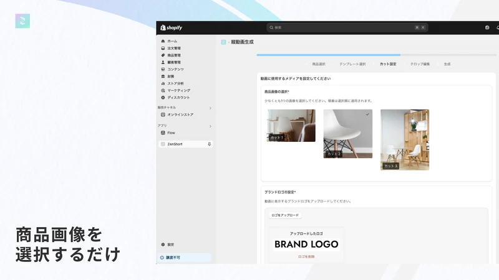The width and height of the screenshot is (499, 280).
Task: Click the ディスカウント discount icon
Action: pyautogui.click(x=163, y=98)
